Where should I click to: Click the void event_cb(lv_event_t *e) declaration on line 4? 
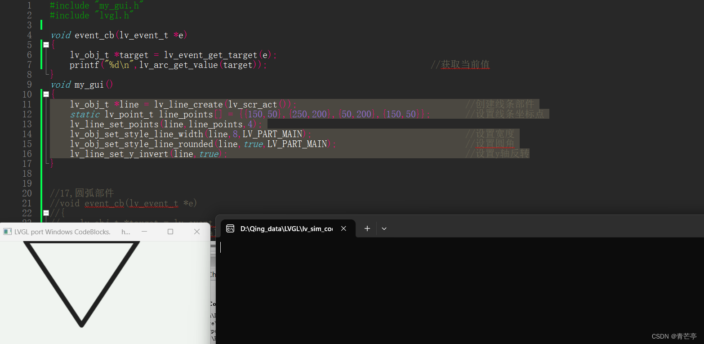[x=119, y=35]
